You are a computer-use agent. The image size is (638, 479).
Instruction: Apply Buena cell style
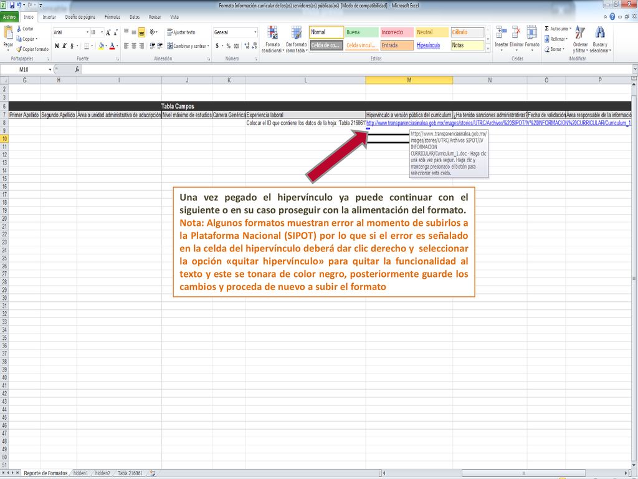tap(362, 32)
